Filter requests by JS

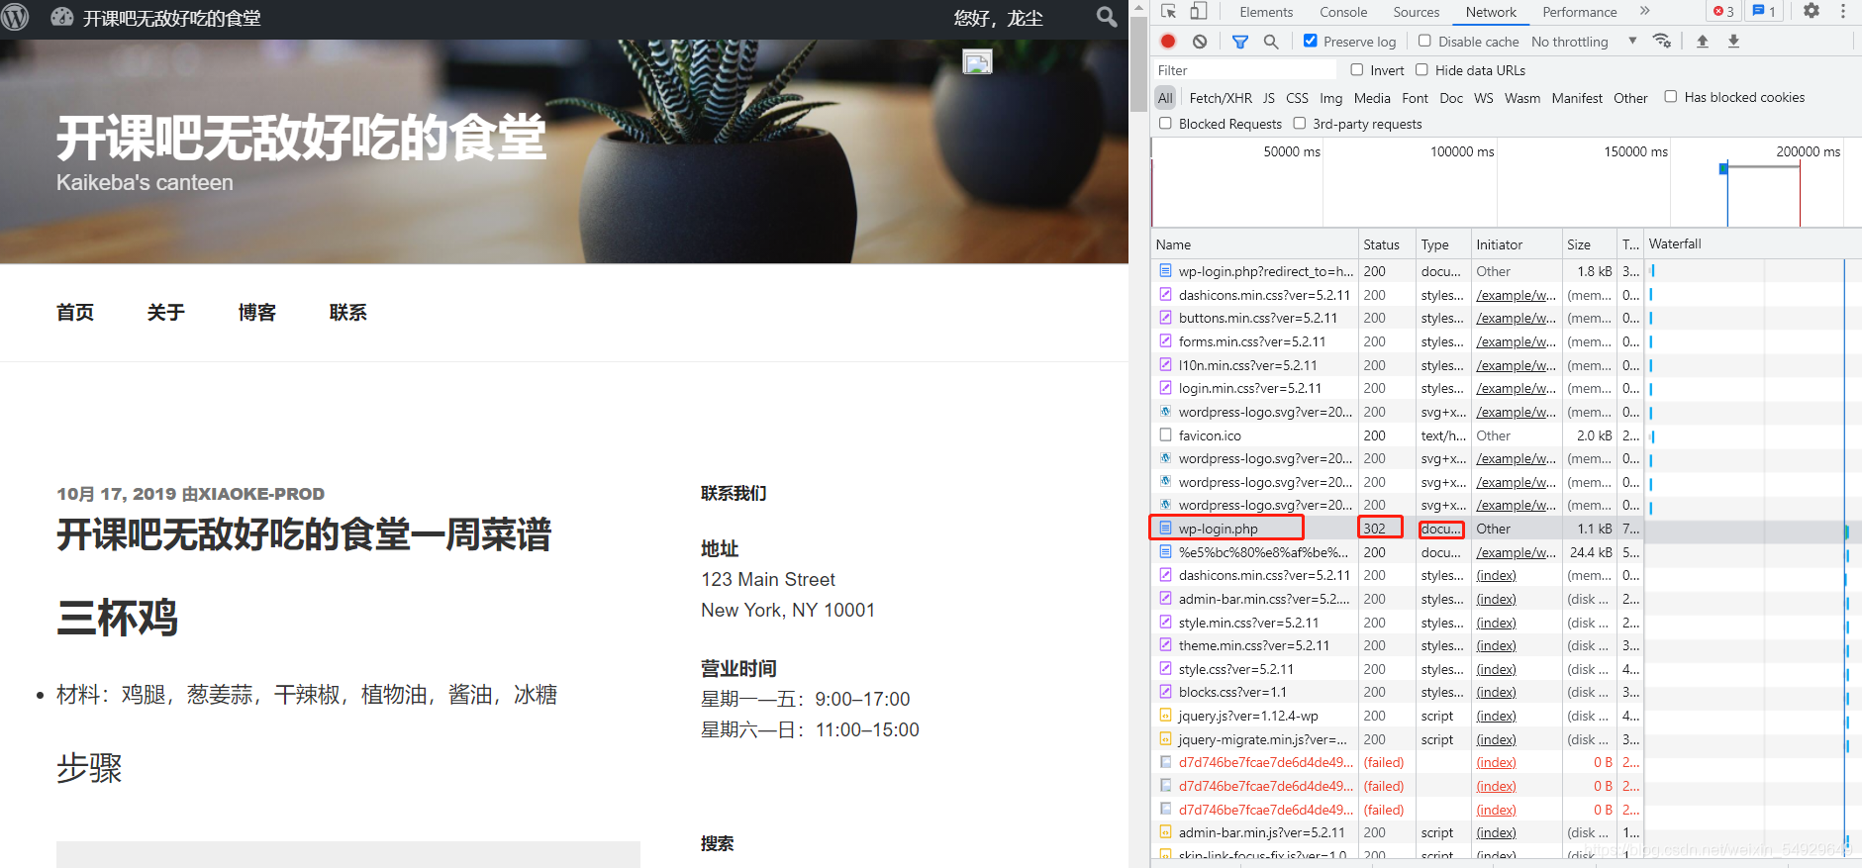pos(1269,97)
